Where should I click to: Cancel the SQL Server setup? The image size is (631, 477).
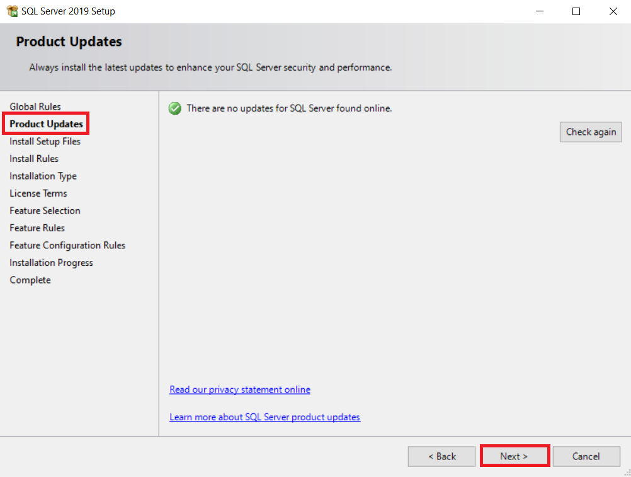point(586,456)
